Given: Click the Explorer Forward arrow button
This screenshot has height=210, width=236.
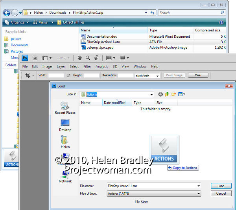Looking at the screenshot, I should tap(15, 13).
